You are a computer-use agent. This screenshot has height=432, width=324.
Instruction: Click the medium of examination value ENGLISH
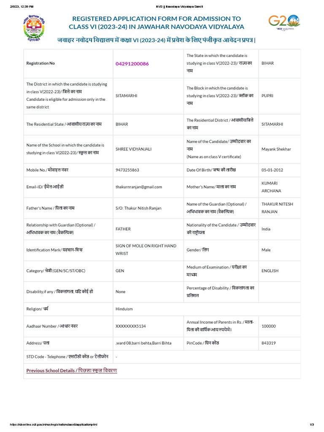point(270,271)
